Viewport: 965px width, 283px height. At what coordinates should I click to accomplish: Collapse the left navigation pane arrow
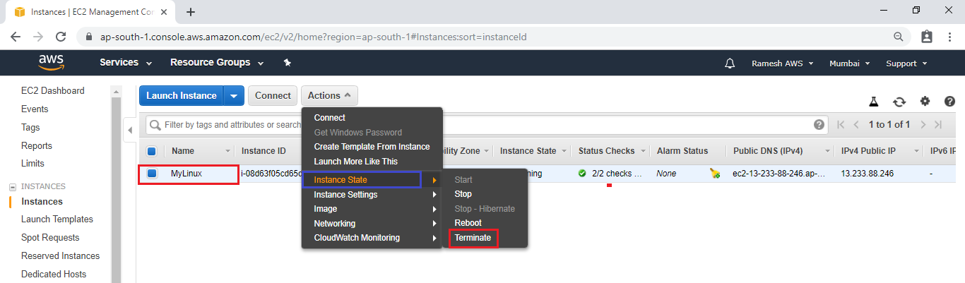click(x=129, y=130)
